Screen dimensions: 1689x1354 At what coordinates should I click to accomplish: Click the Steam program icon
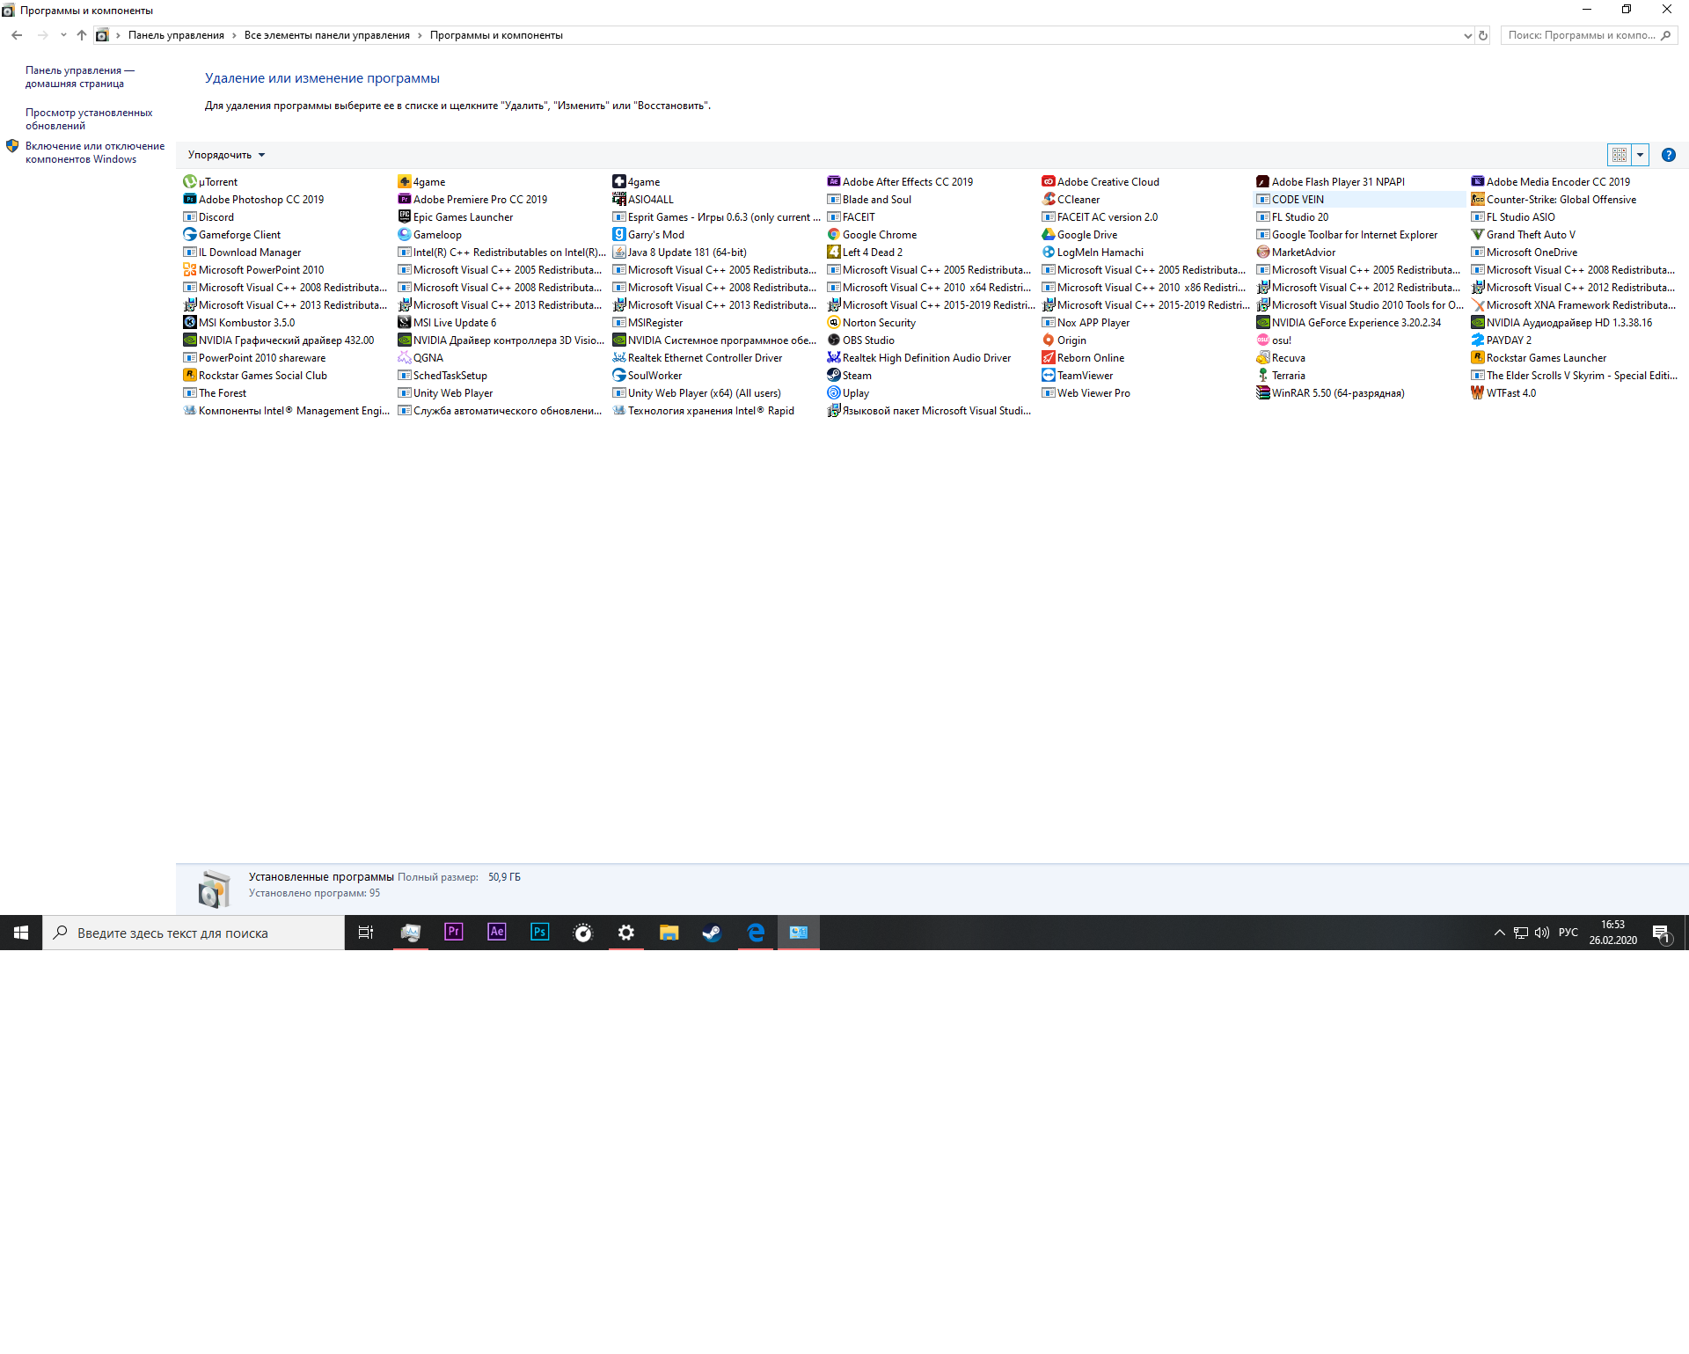[x=833, y=376]
